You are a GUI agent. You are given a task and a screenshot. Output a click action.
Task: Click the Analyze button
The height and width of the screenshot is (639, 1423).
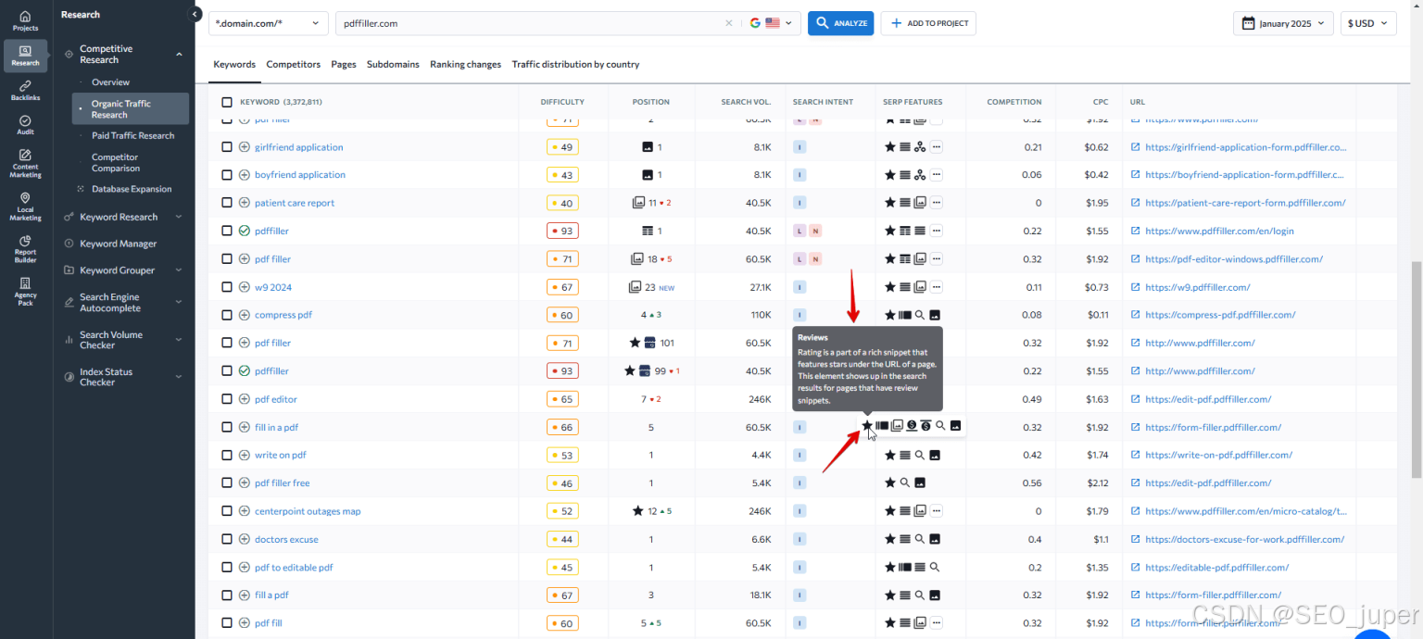[840, 23]
